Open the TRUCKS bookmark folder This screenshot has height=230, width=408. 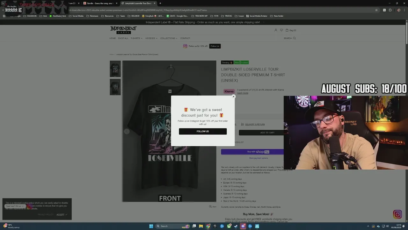(227, 16)
